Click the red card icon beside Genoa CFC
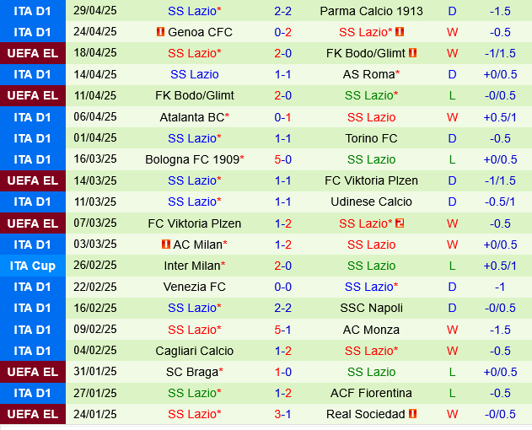The height and width of the screenshot is (430, 532). pyautogui.click(x=160, y=32)
